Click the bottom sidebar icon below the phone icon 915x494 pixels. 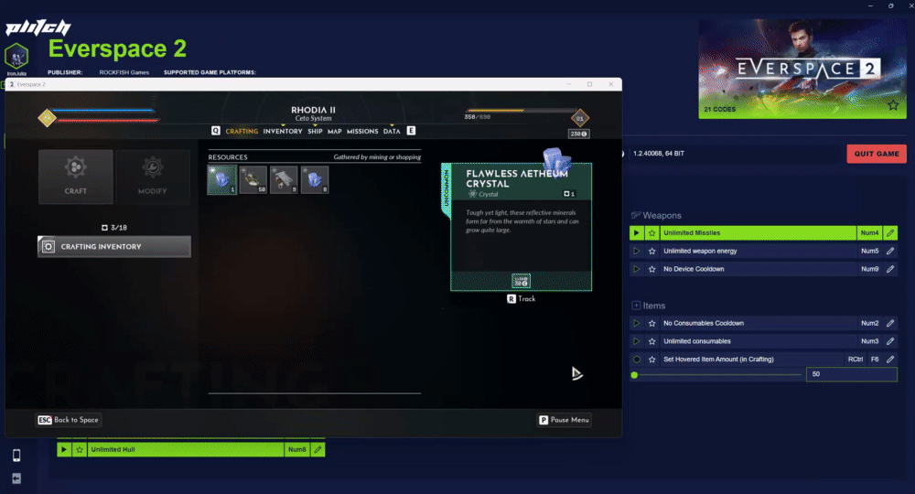tap(16, 478)
